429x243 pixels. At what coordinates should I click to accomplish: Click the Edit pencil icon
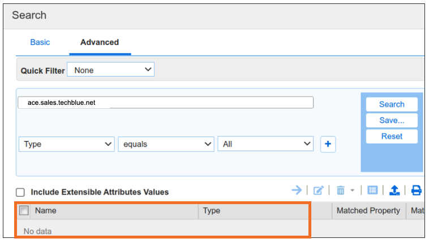tap(318, 191)
